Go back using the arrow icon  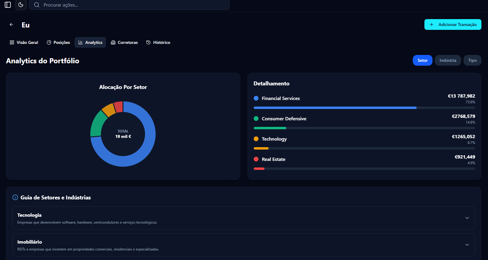(11, 24)
